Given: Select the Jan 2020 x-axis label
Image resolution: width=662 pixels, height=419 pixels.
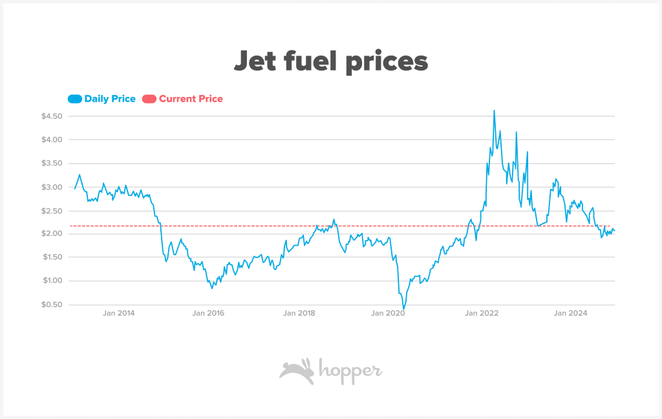Looking at the screenshot, I should [x=389, y=314].
